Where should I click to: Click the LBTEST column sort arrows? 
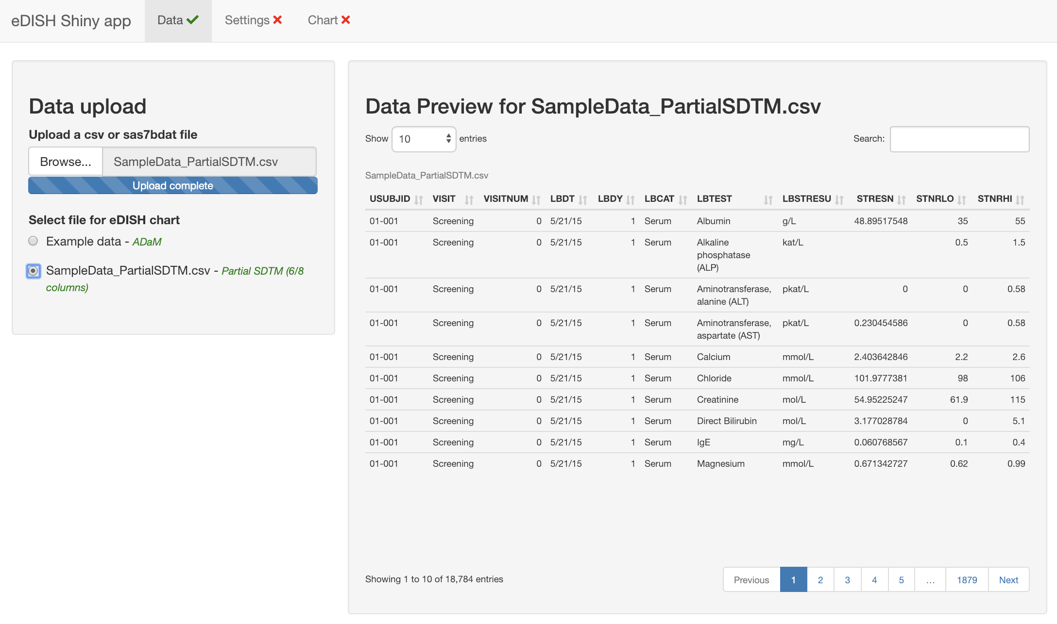tap(768, 199)
